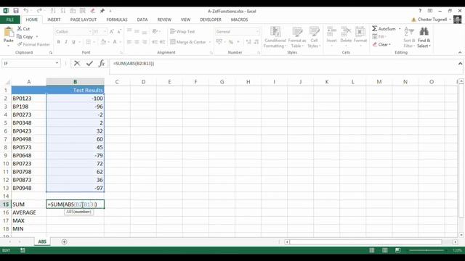Viewport: 465px width, 261px height.
Task: Select cell containing AVERAGE
Action: [29, 212]
